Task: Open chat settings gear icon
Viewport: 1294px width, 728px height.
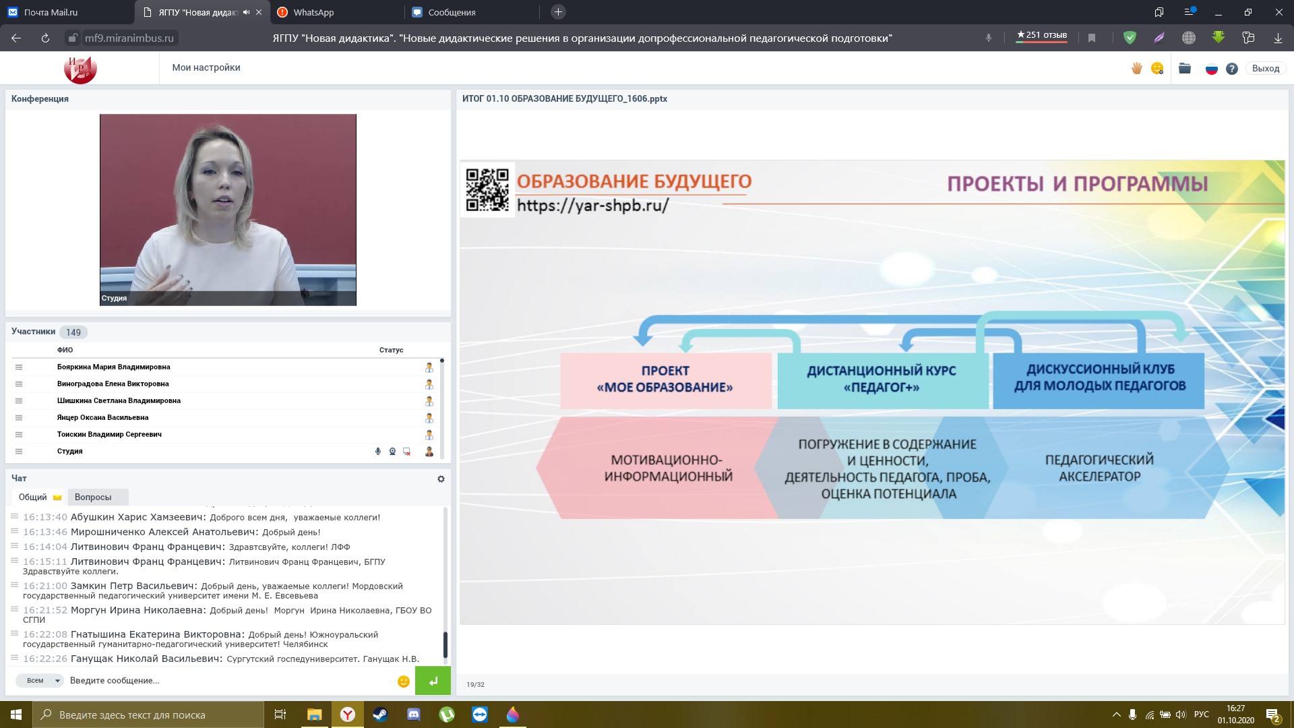Action: (441, 479)
